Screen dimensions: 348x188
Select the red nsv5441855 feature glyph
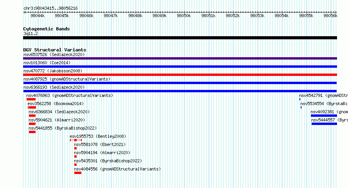(32, 132)
